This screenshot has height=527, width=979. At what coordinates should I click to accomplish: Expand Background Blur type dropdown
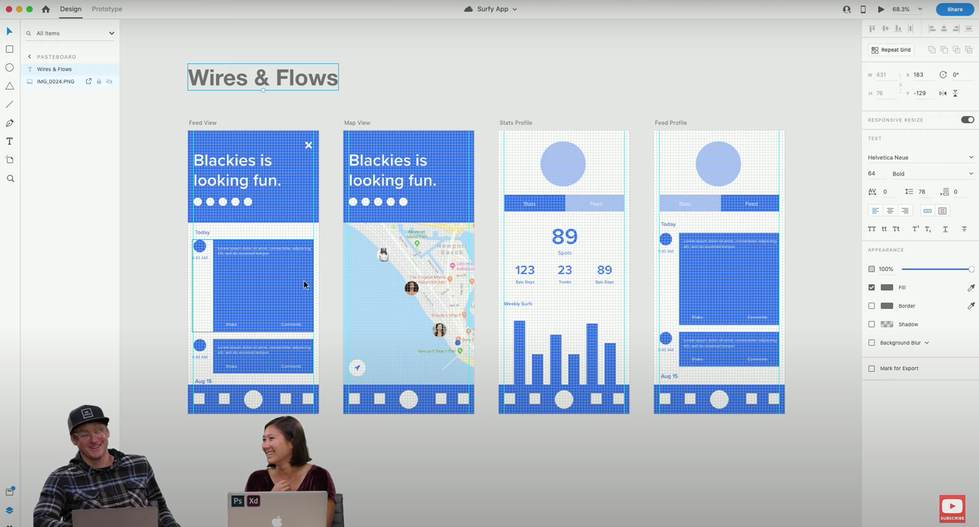coord(926,343)
